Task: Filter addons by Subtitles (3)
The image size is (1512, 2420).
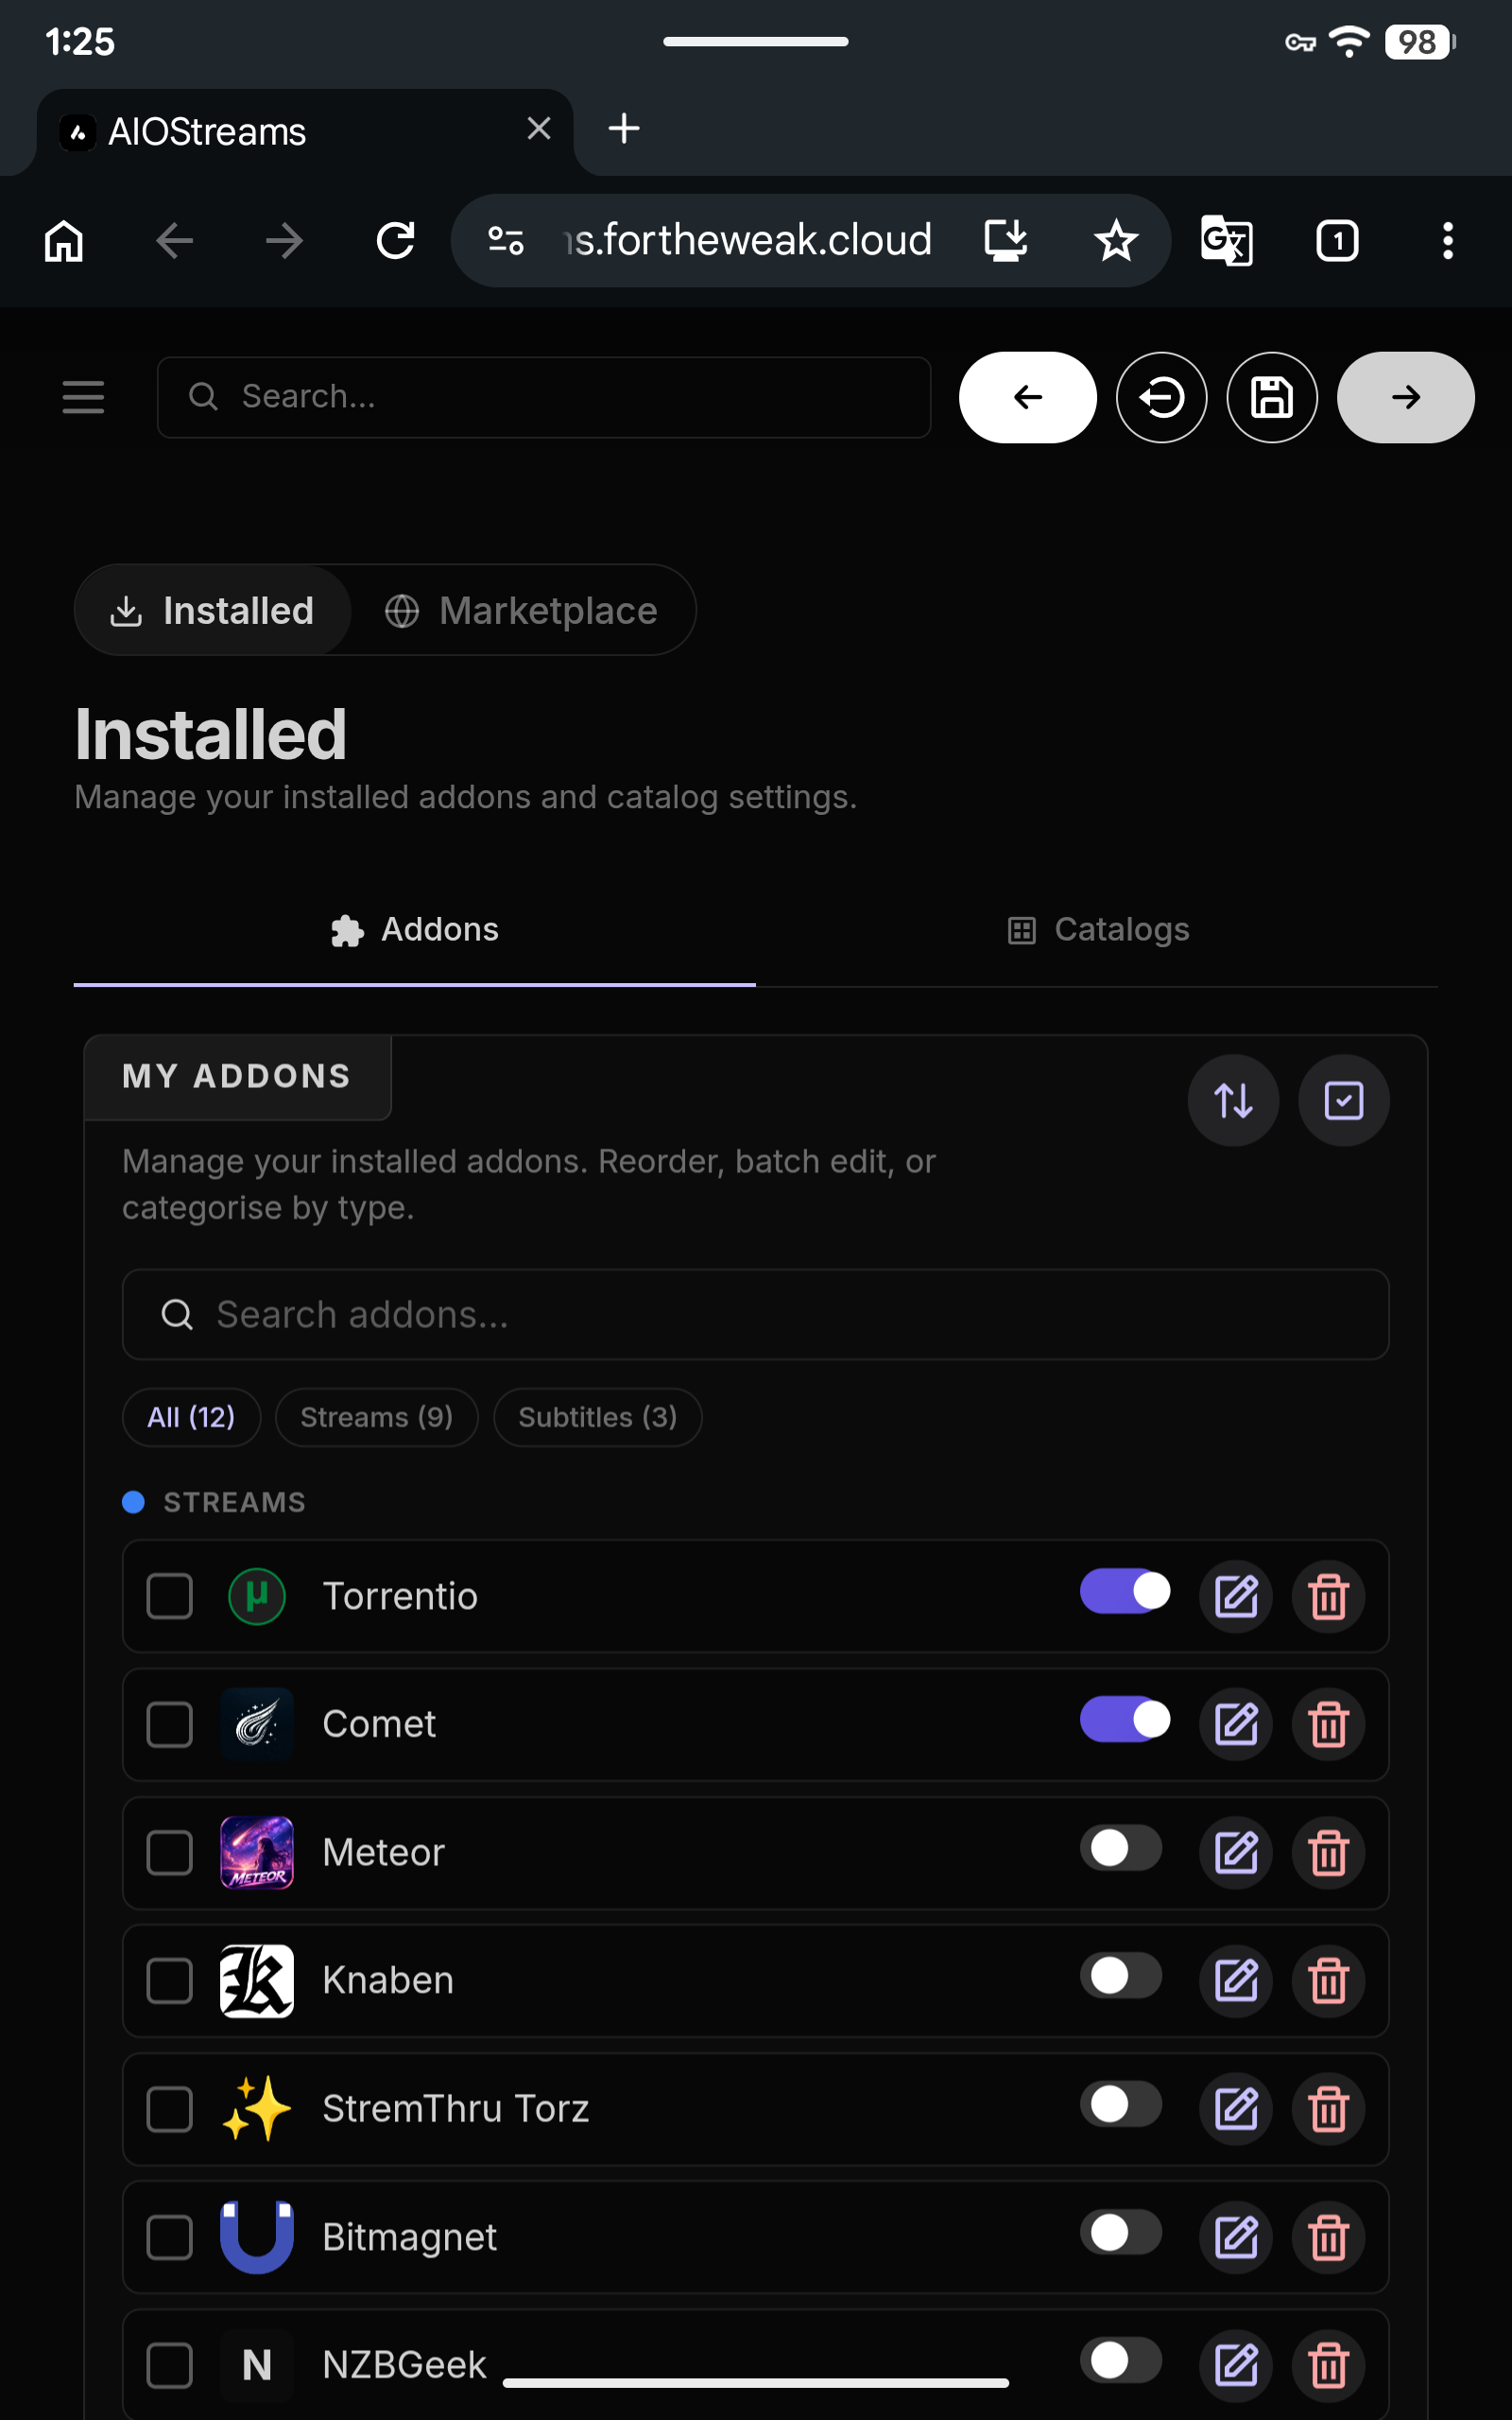Action: [x=597, y=1417]
